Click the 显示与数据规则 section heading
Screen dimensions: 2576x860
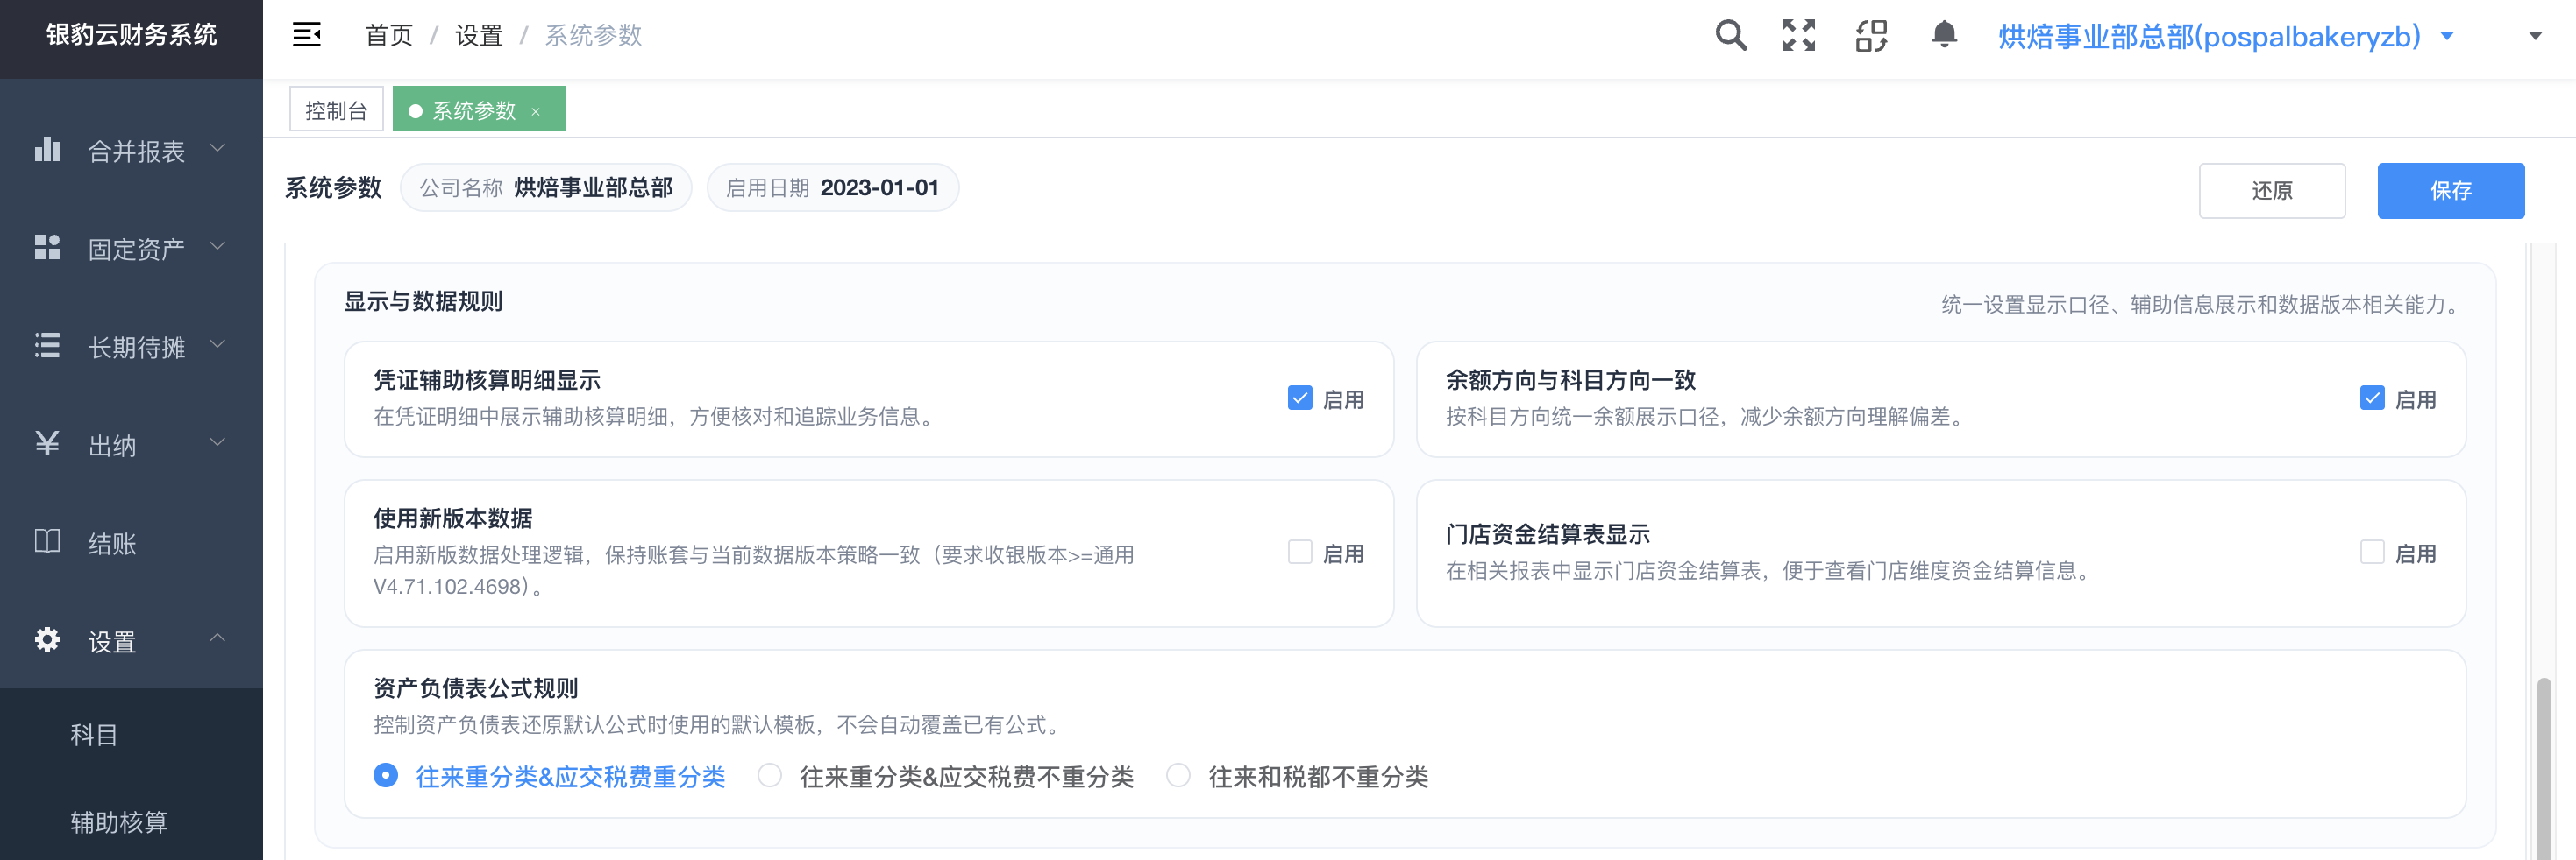click(x=423, y=301)
